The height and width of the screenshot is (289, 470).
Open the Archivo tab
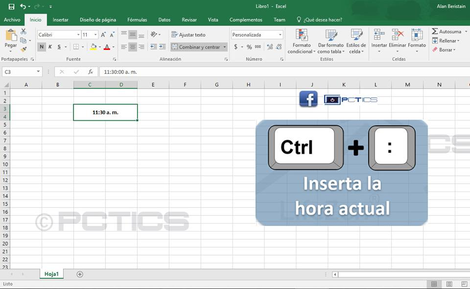coord(12,20)
